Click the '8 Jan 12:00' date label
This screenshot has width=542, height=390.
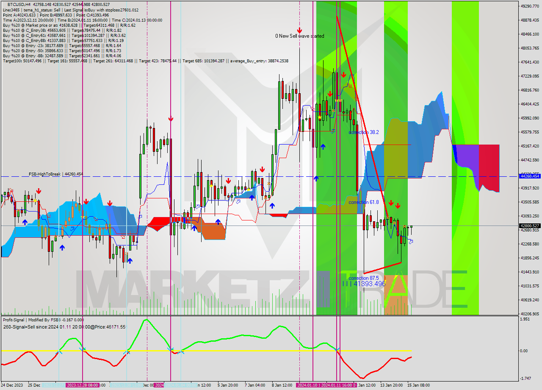tap(282, 385)
